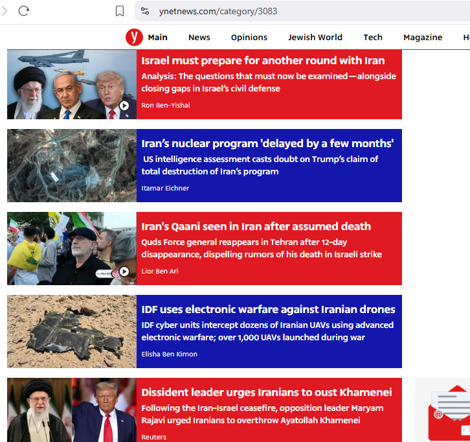This screenshot has height=442, width=470.
Task: Click author name Lior Ben Ari
Action: pos(160,272)
